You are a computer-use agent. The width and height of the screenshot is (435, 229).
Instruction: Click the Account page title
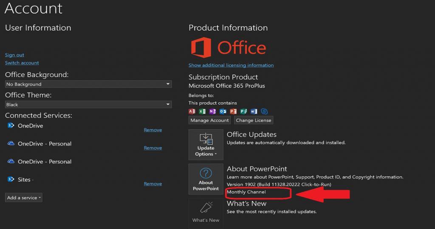pyautogui.click(x=34, y=9)
